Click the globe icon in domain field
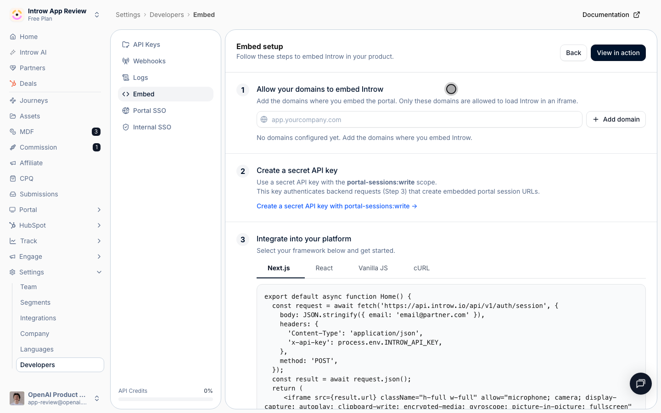This screenshot has height=413, width=661. coord(264,119)
